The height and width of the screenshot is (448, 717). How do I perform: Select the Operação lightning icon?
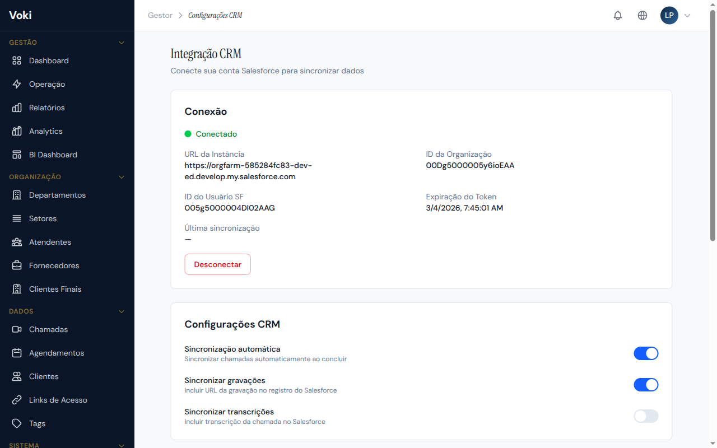click(x=18, y=84)
